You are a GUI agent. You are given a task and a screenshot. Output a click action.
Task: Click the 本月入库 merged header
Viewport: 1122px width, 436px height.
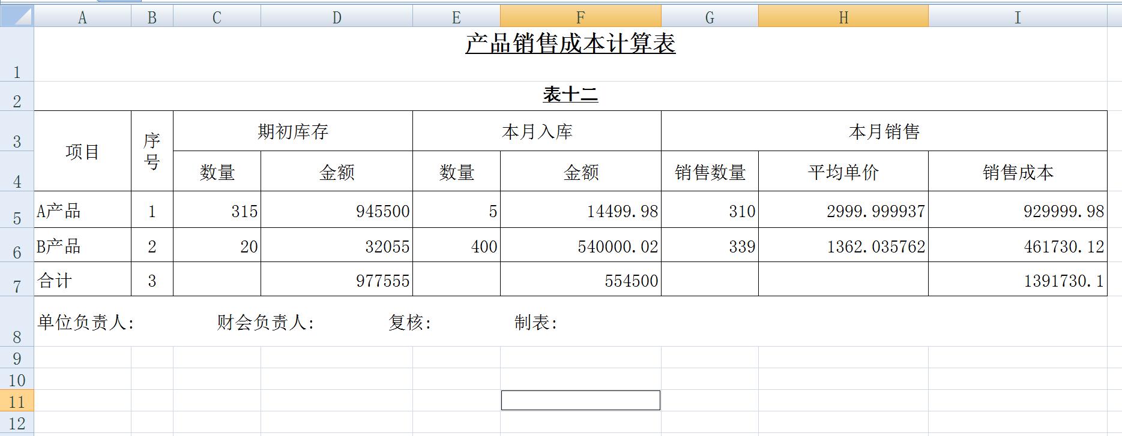[x=537, y=131]
